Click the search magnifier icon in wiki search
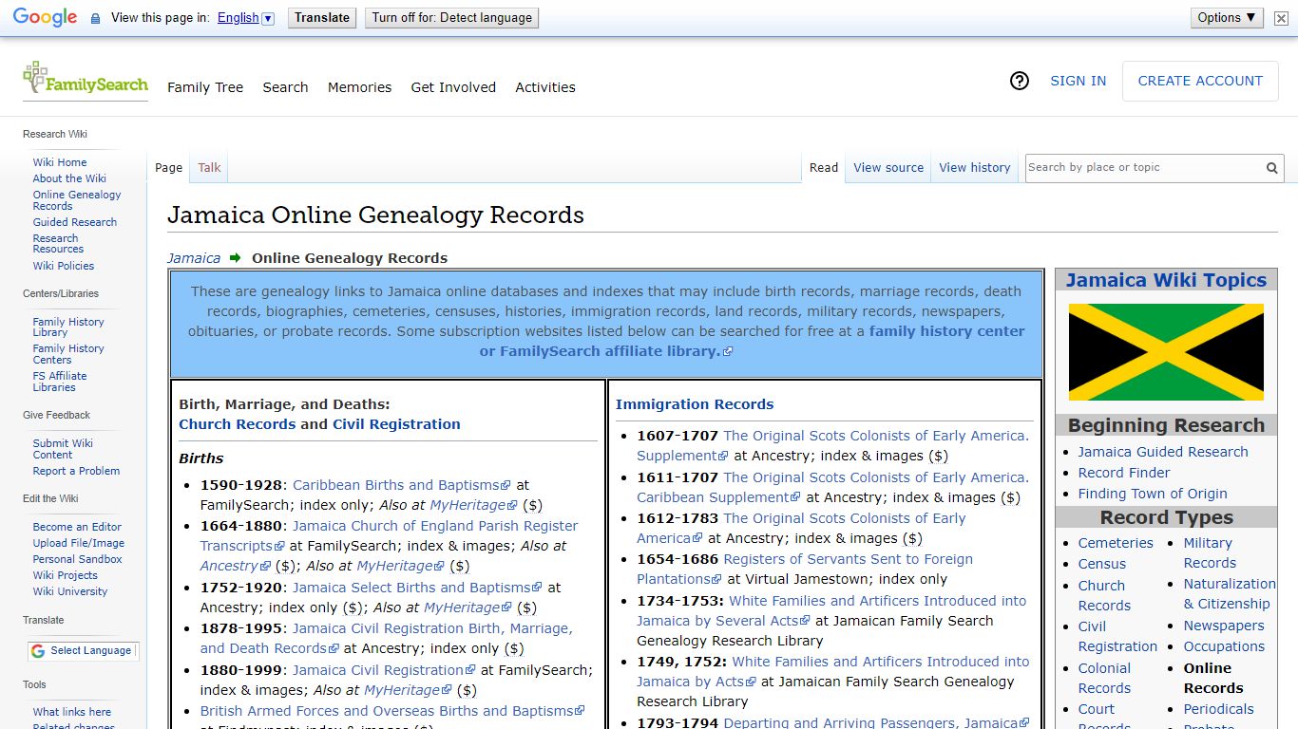The width and height of the screenshot is (1298, 729). pos(1271,168)
